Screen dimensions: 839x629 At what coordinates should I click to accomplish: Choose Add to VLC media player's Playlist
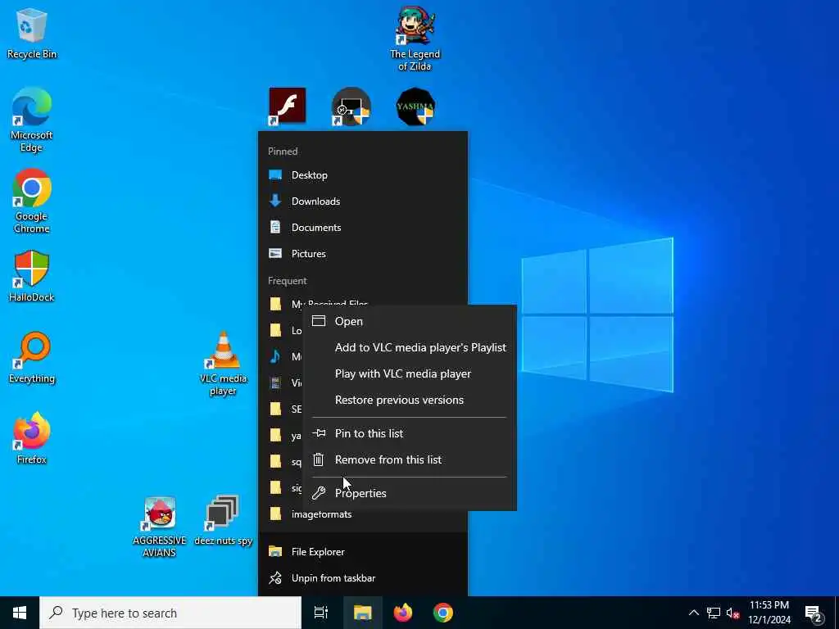pos(410,347)
